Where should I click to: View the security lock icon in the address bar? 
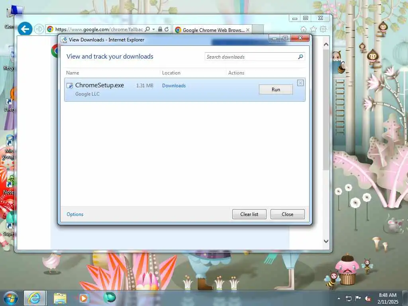click(x=160, y=29)
